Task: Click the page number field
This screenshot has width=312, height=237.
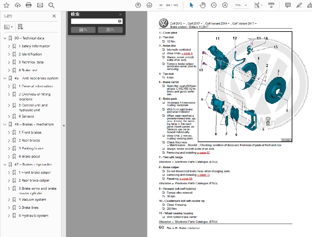Action: pyautogui.click(x=161, y=5)
